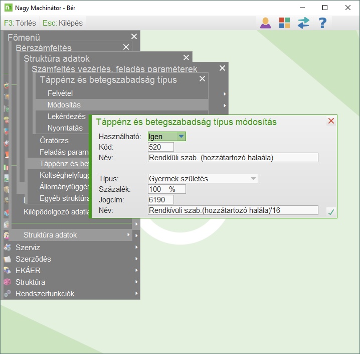Open Egyéb struktúra menu item
The image size is (360, 354).
(x=65, y=198)
